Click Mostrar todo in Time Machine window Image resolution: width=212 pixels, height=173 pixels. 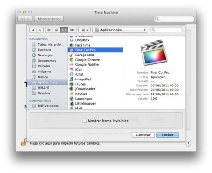[49, 19]
